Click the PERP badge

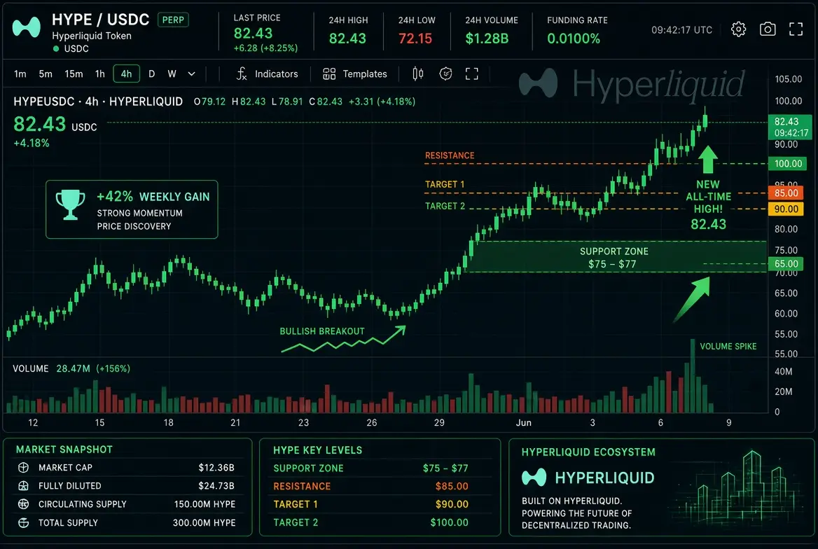(173, 20)
